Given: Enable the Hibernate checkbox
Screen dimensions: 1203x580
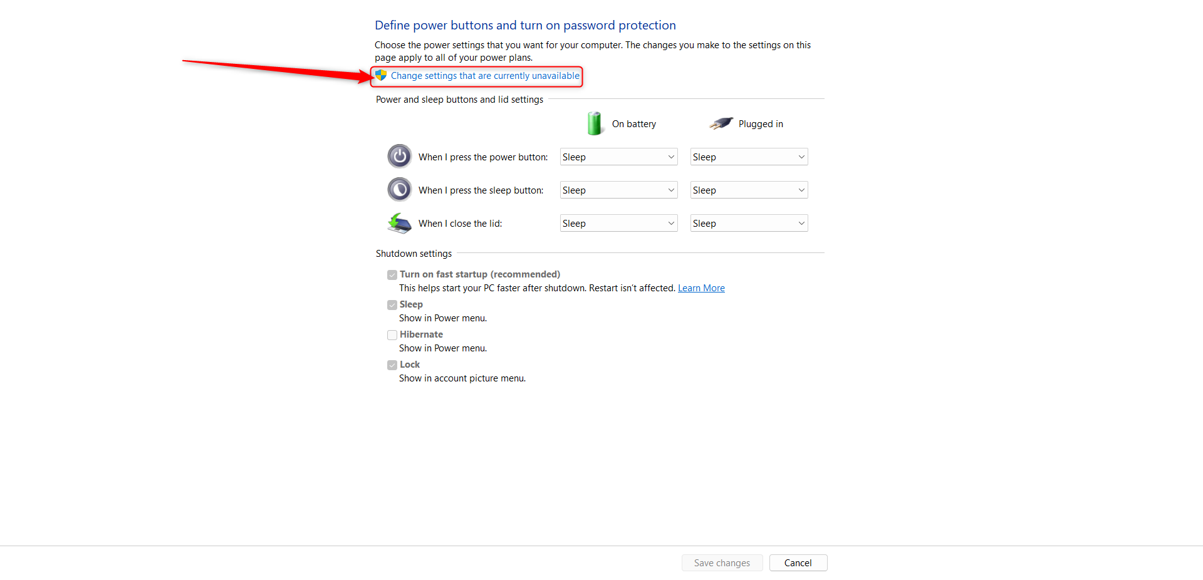Looking at the screenshot, I should pyautogui.click(x=392, y=334).
